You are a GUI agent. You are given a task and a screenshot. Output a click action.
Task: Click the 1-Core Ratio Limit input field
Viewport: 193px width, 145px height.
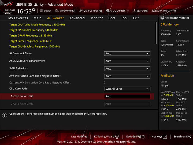click(127, 96)
